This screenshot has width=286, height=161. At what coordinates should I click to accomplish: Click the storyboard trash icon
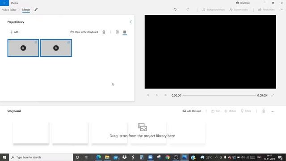[264, 111]
